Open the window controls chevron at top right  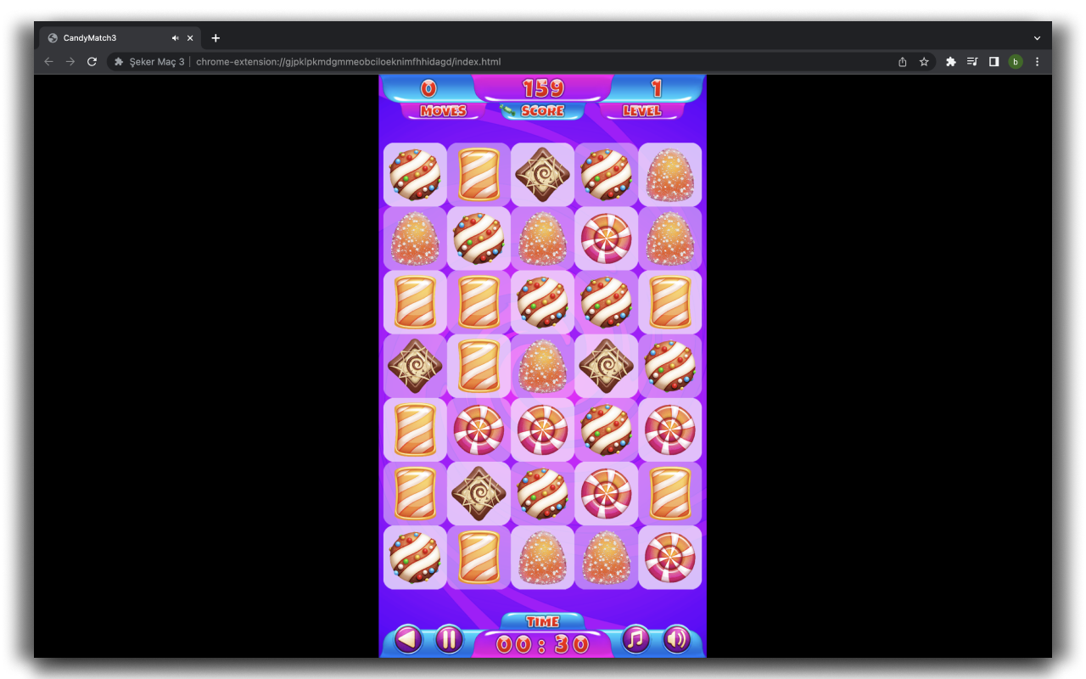click(1037, 37)
